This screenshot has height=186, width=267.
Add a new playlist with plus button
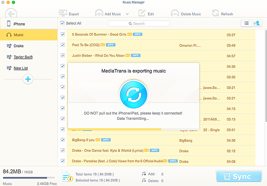(x=28, y=79)
